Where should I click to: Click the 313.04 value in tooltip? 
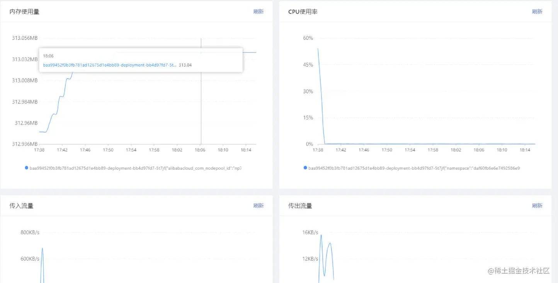(185, 65)
